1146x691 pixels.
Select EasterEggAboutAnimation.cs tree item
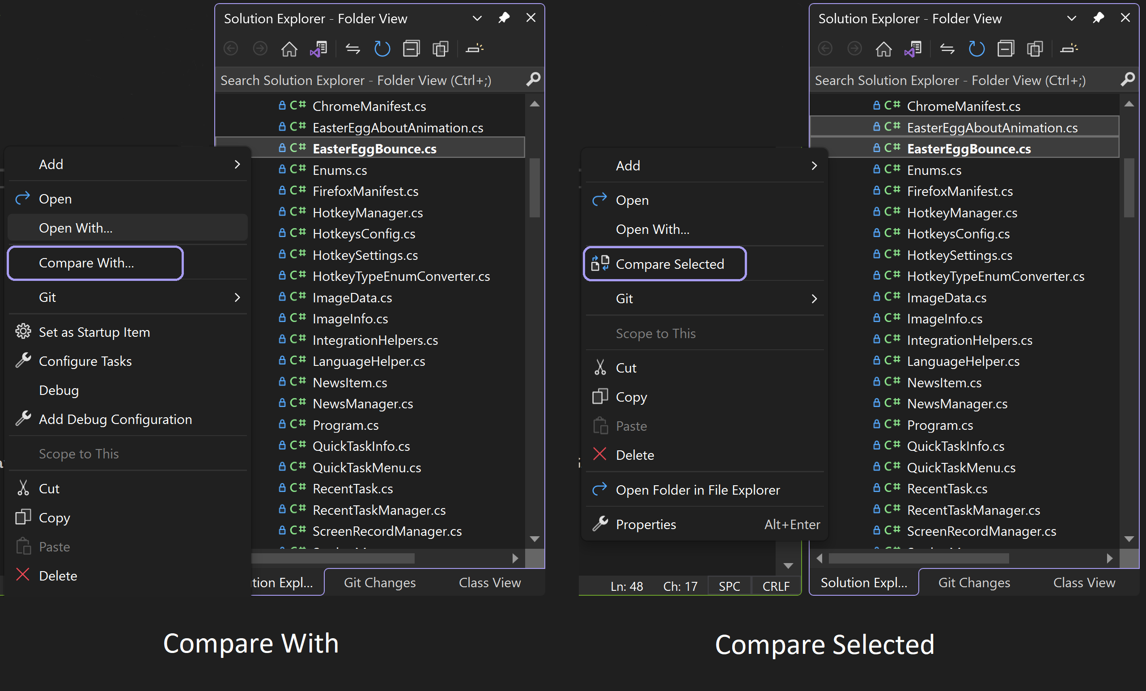coord(993,127)
